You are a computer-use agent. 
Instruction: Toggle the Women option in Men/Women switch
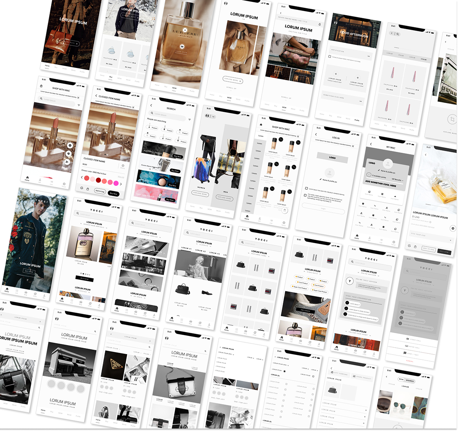pos(410,381)
